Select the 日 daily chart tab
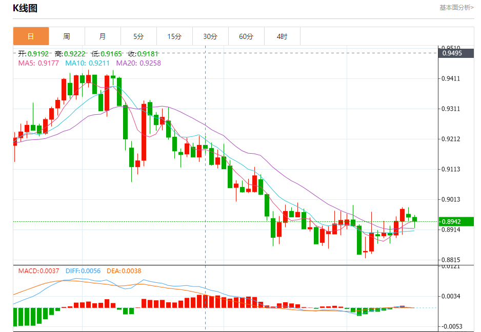The width and height of the screenshot is (481, 332). (x=31, y=36)
